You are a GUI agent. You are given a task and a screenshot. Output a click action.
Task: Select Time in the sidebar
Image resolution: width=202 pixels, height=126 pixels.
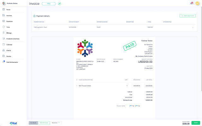(x=8, y=27)
